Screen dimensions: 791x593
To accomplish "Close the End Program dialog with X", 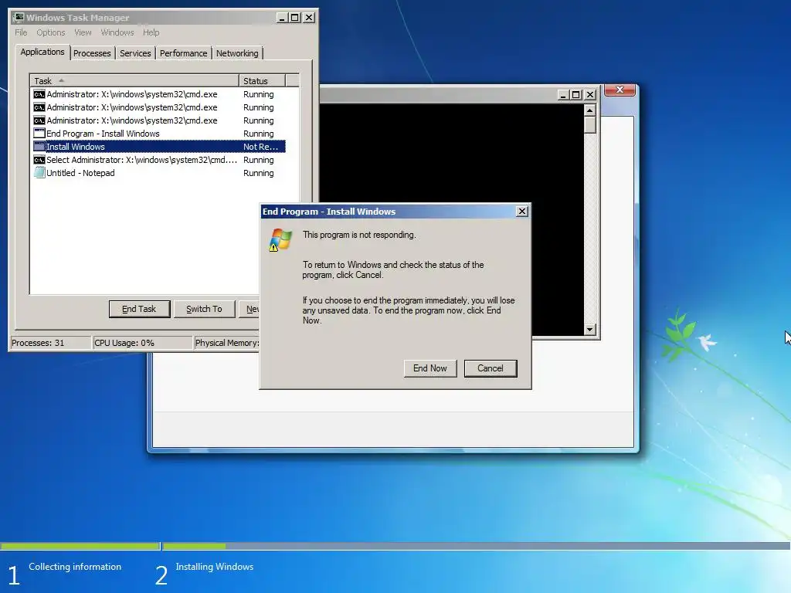I will (x=522, y=212).
